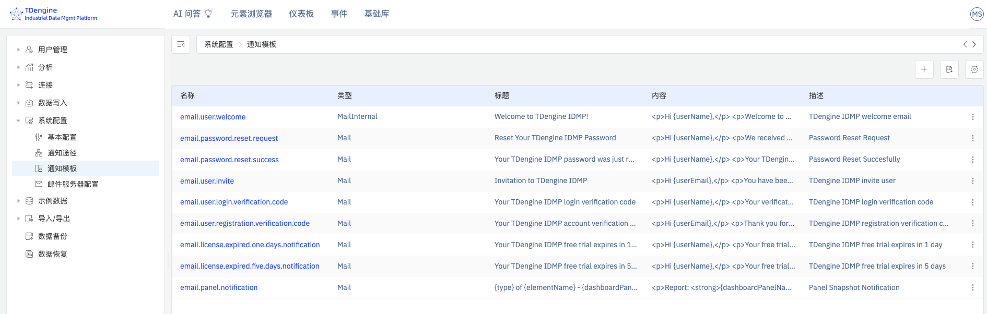This screenshot has width=987, height=314.
Task: Open email.user.registration.verification.code template link
Action: (245, 223)
